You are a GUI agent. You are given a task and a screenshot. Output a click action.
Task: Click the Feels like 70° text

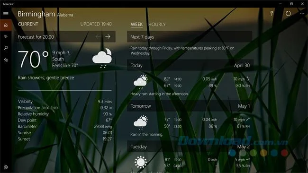point(65,65)
